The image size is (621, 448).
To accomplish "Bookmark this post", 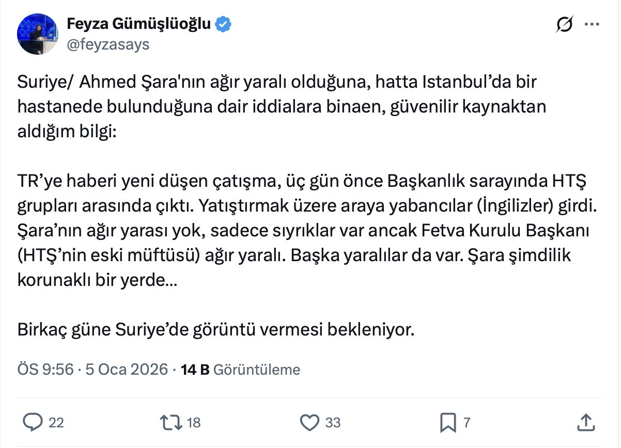I will click(x=447, y=423).
